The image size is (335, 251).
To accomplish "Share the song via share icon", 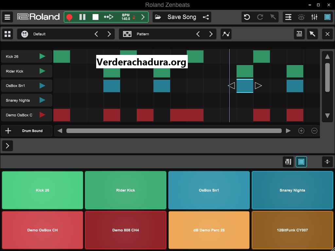I will (206, 17).
